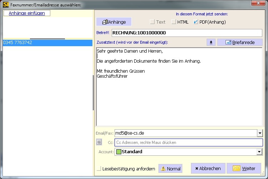Close the Faxnummer/Emailadresse dialog window
Image resolution: width=268 pixels, height=179 pixels.
point(258,3)
